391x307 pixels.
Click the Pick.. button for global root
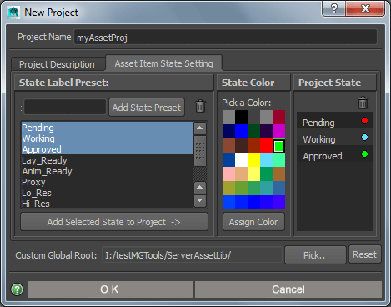[x=315, y=255]
